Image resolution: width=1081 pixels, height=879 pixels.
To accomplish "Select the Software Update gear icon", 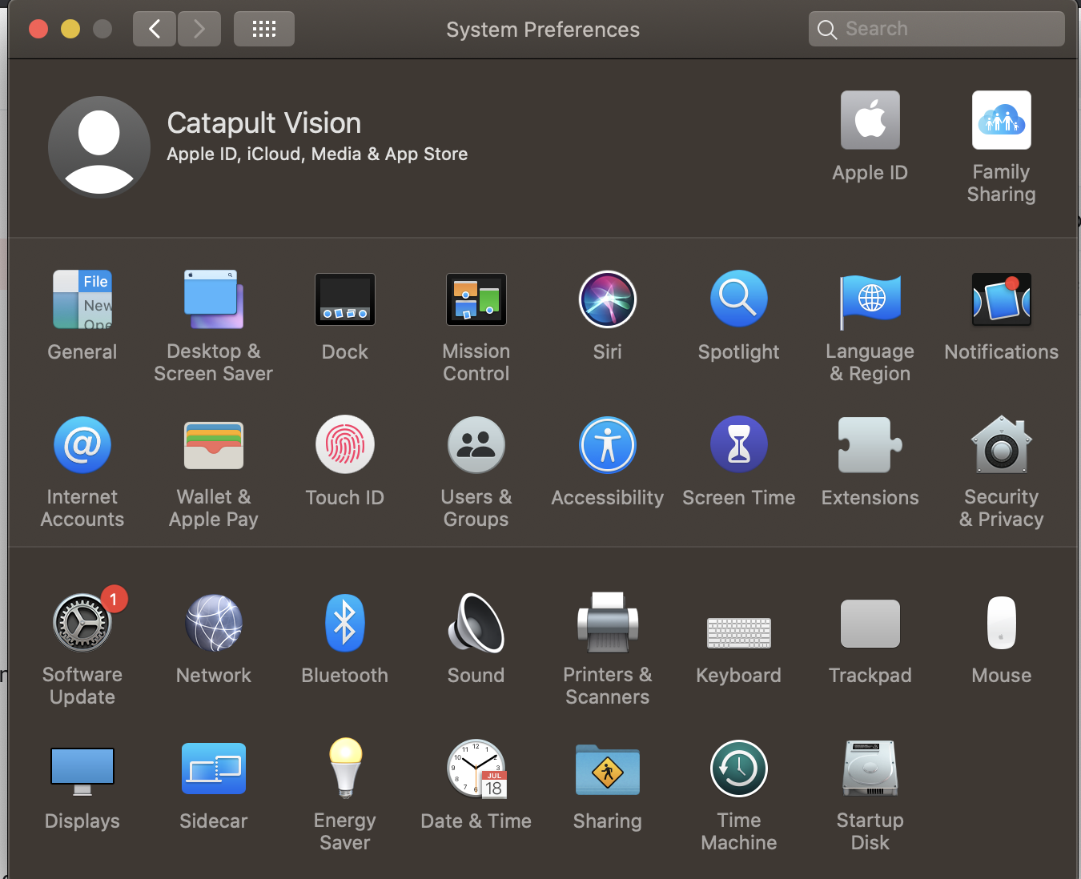I will pyautogui.click(x=82, y=624).
